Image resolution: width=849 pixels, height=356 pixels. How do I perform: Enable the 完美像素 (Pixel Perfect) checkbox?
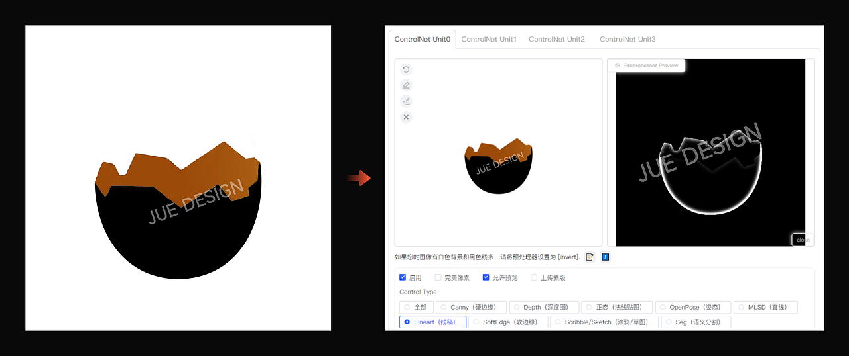[x=438, y=277]
